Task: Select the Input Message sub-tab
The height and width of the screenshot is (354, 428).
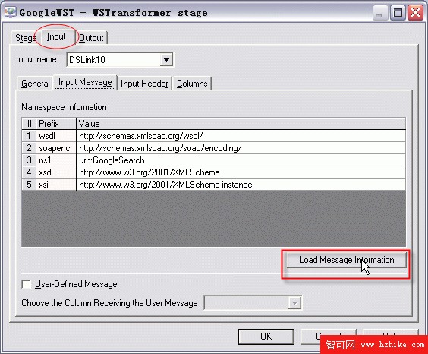Action: pyautogui.click(x=85, y=82)
